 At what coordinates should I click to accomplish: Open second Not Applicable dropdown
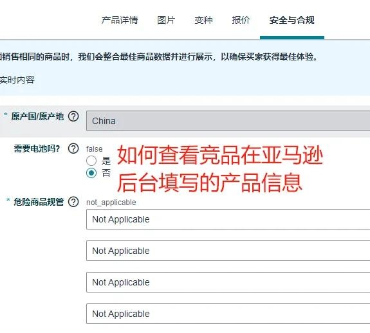(228, 251)
